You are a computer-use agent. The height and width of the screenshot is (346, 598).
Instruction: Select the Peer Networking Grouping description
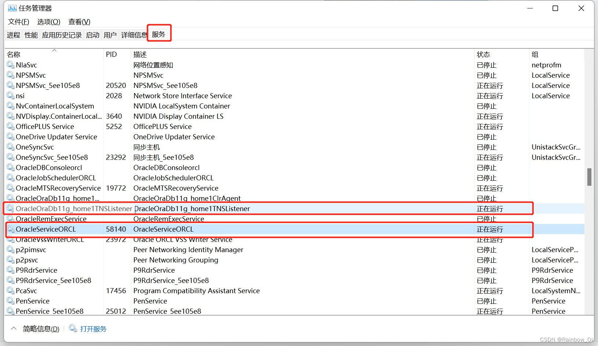[176, 260]
